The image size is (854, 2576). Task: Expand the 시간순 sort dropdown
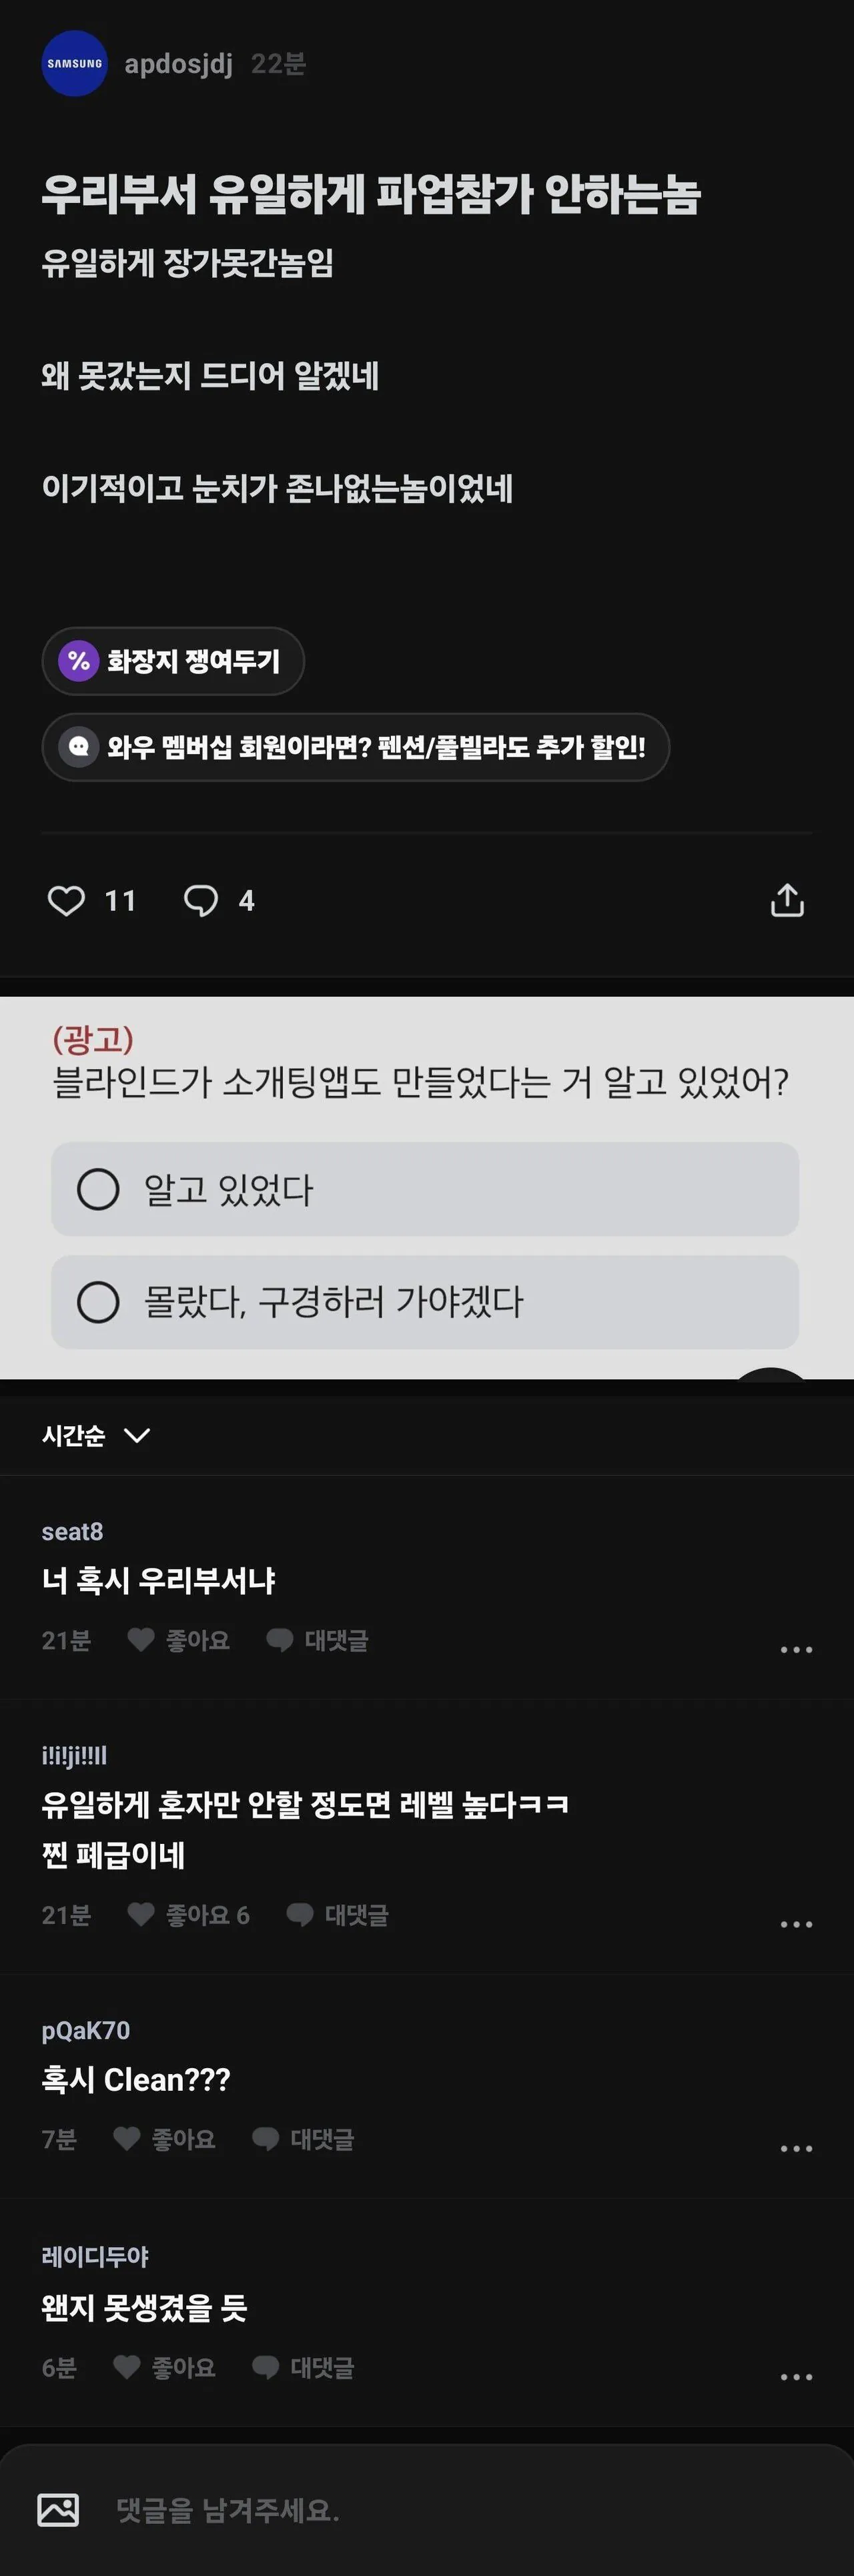(x=96, y=1436)
